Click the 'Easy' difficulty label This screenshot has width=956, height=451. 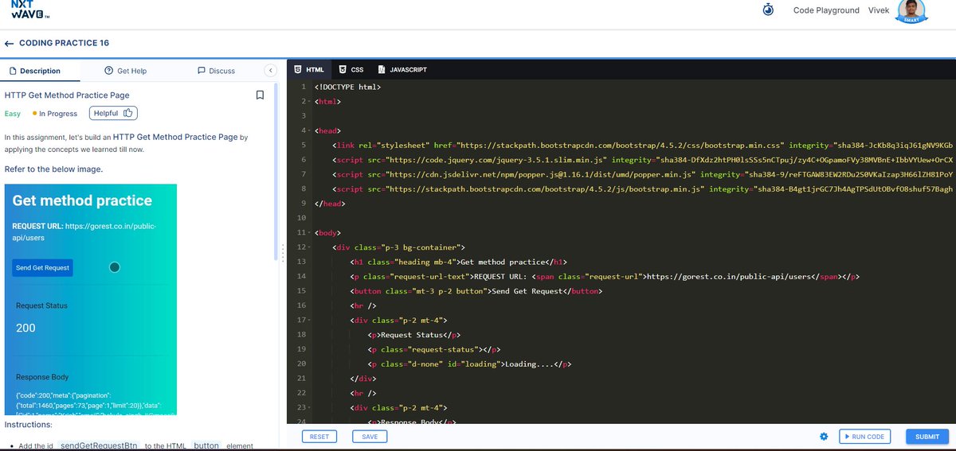(x=13, y=114)
